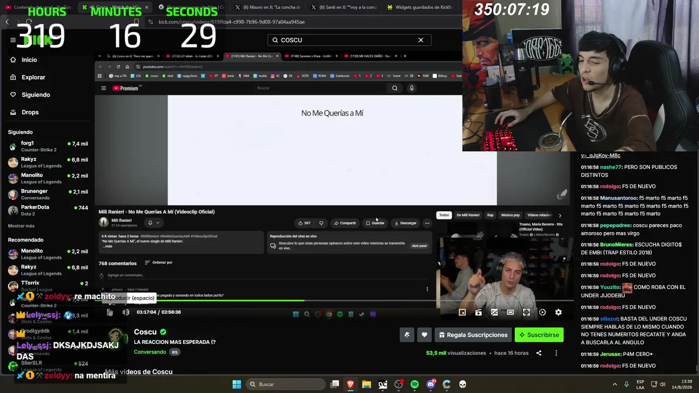The width and height of the screenshot is (699, 393).
Task: Open recommended channel TTorrix
Action: point(48,285)
